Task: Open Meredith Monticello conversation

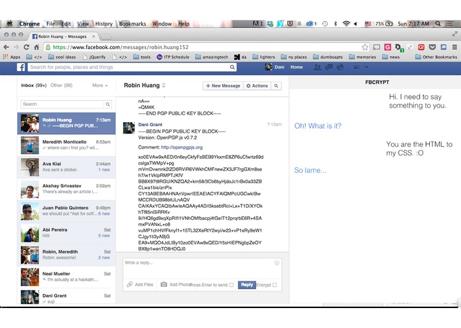Action: [66, 145]
